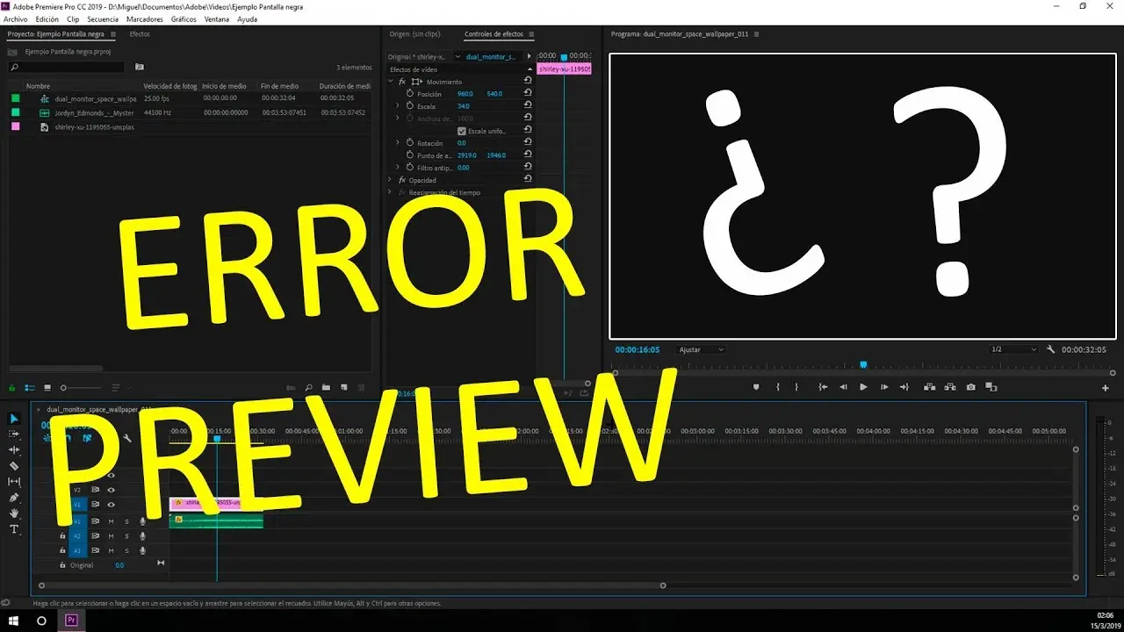This screenshot has height=632, width=1124.
Task: Open the Archivo menu
Action: (16, 18)
